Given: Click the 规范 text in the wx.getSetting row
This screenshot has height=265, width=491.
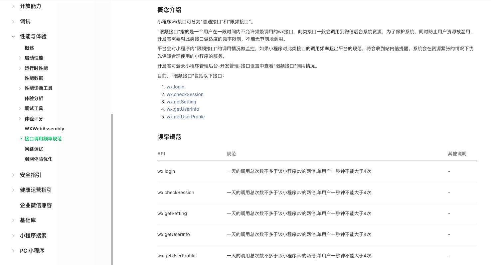Looking at the screenshot, I should [x=299, y=213].
